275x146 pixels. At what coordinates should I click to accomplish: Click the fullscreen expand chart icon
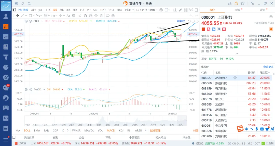186,10
